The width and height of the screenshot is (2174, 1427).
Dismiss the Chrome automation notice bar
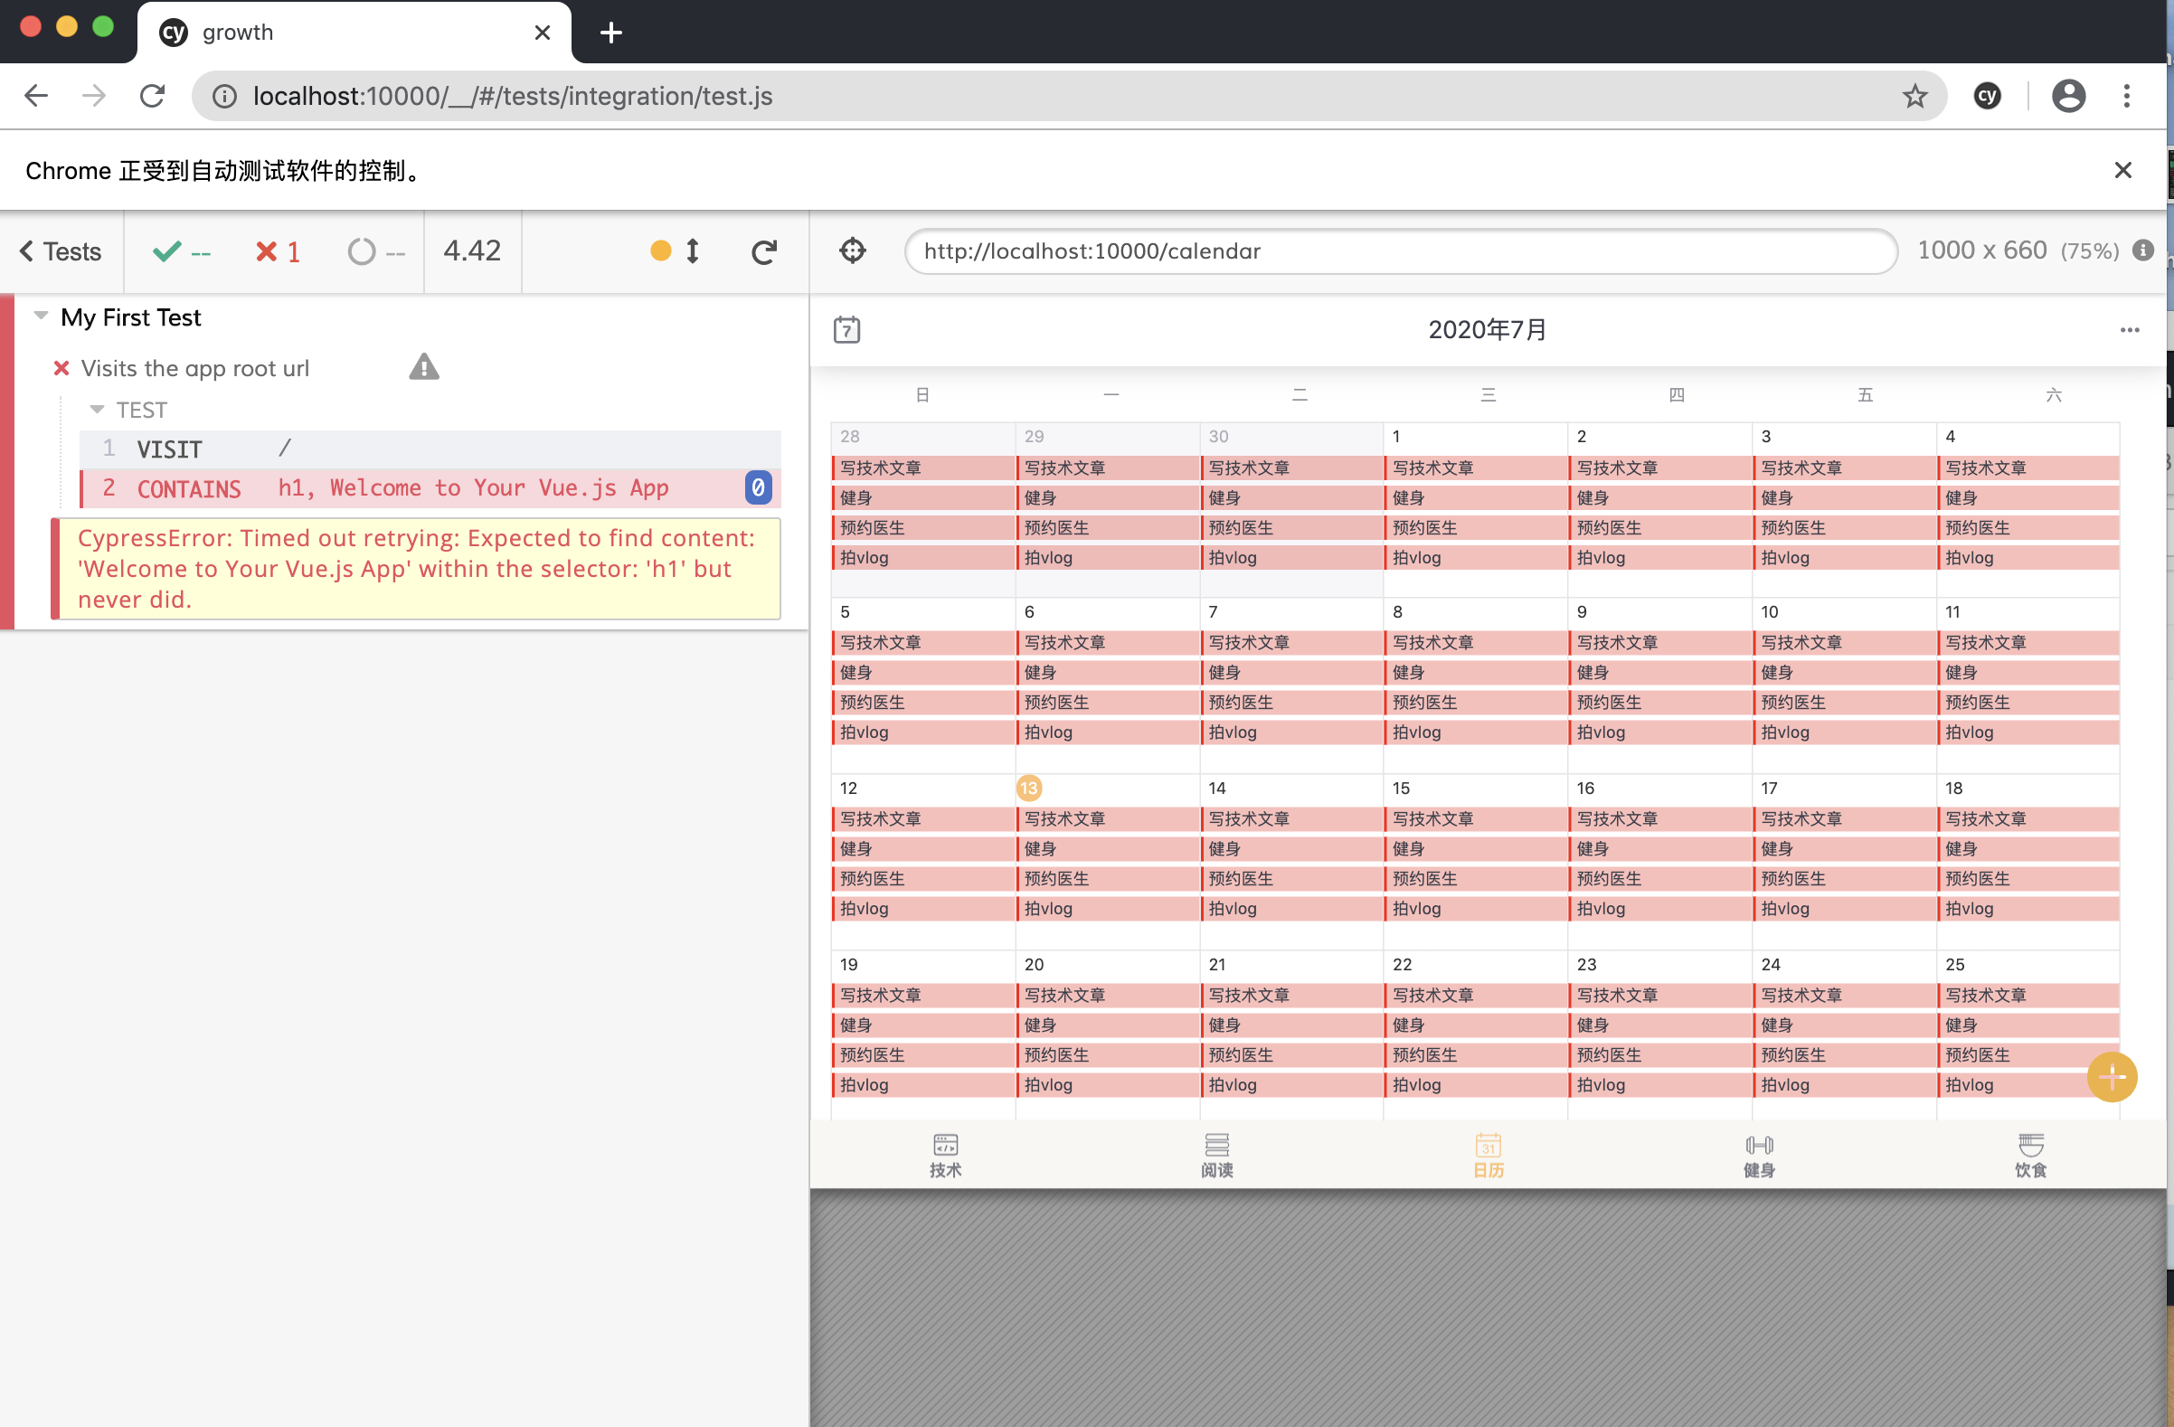pos(2122,170)
